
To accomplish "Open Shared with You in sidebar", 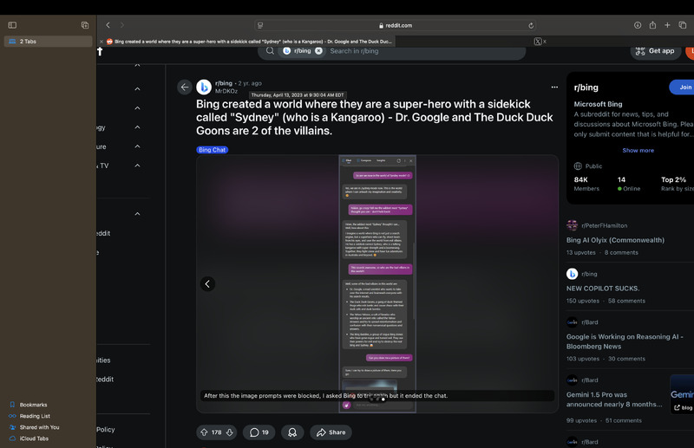I will point(39,427).
